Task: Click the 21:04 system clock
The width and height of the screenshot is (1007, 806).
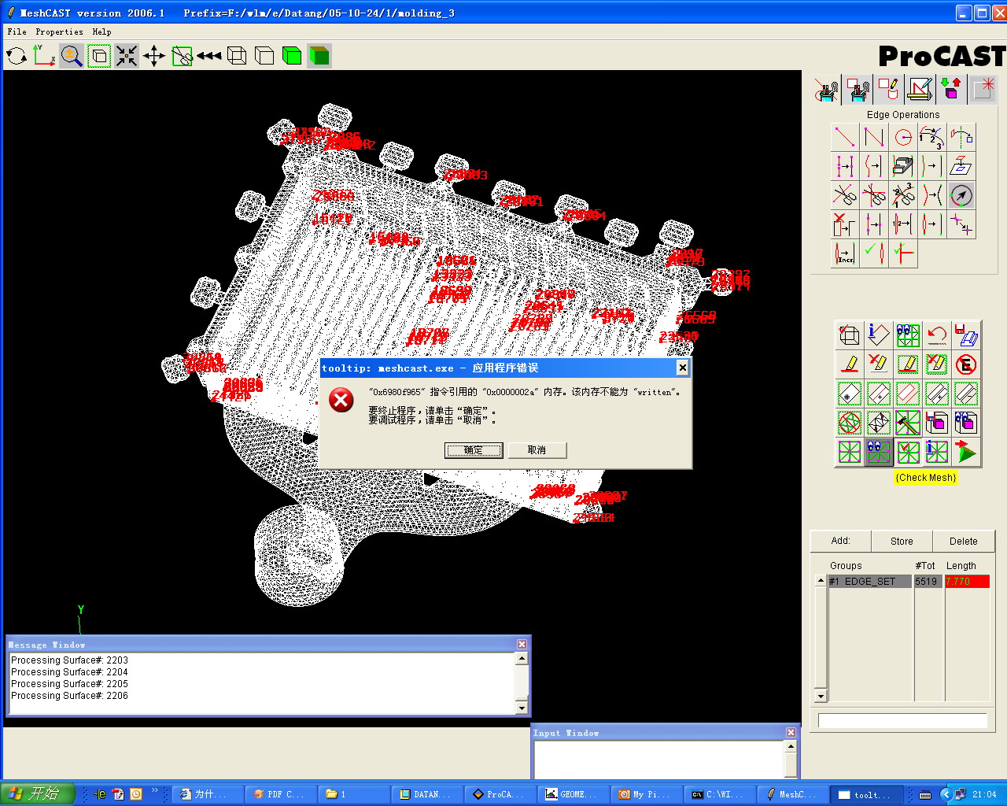Action: coord(984,794)
